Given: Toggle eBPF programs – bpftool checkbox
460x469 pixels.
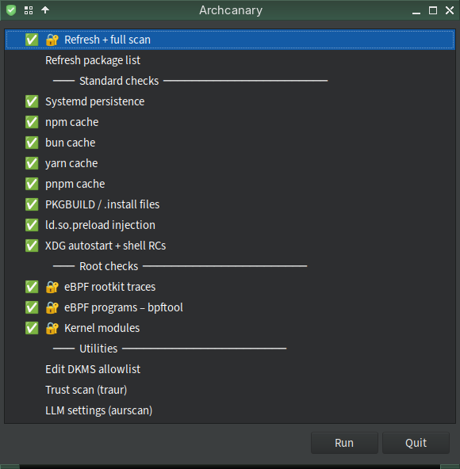Looking at the screenshot, I should coord(32,307).
